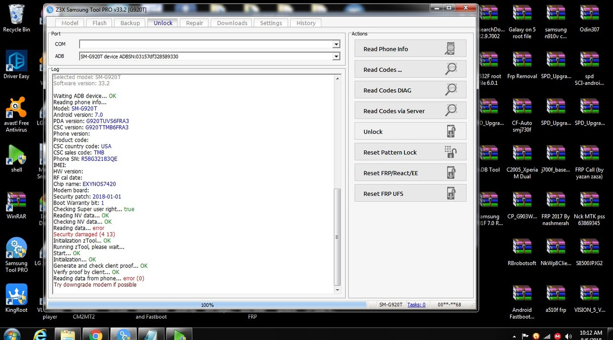Open the spd SCI-android archive
Screen dimensions: 613x340
point(589,68)
